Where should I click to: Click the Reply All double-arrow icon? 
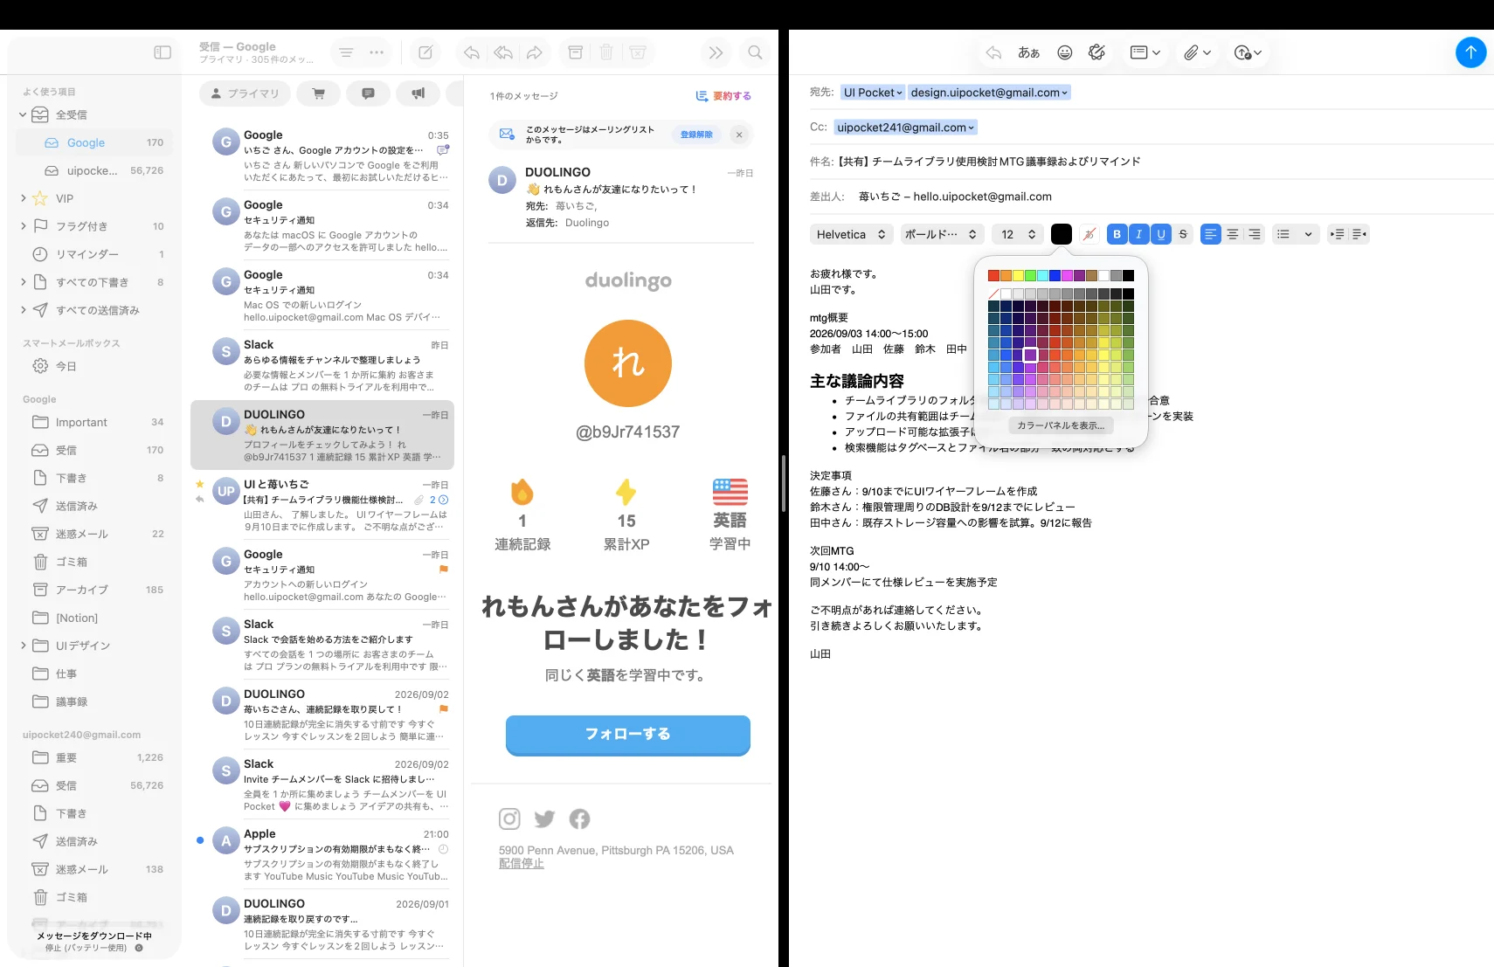point(503,52)
